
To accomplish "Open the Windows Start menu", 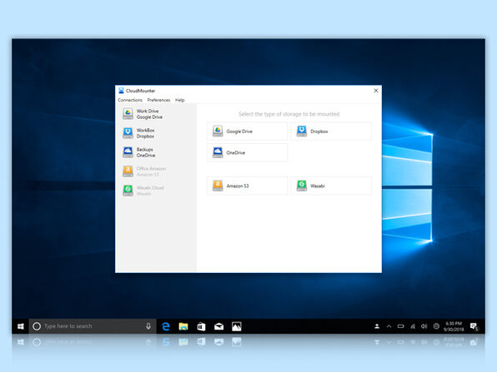I will click(21, 326).
